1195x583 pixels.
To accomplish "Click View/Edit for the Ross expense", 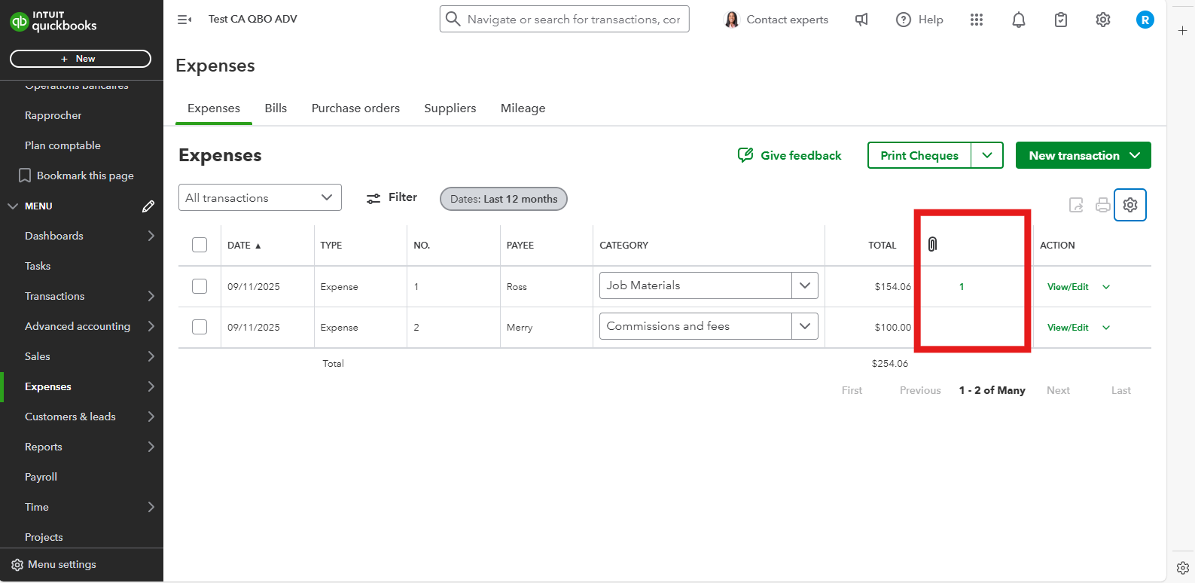I will click(1067, 287).
